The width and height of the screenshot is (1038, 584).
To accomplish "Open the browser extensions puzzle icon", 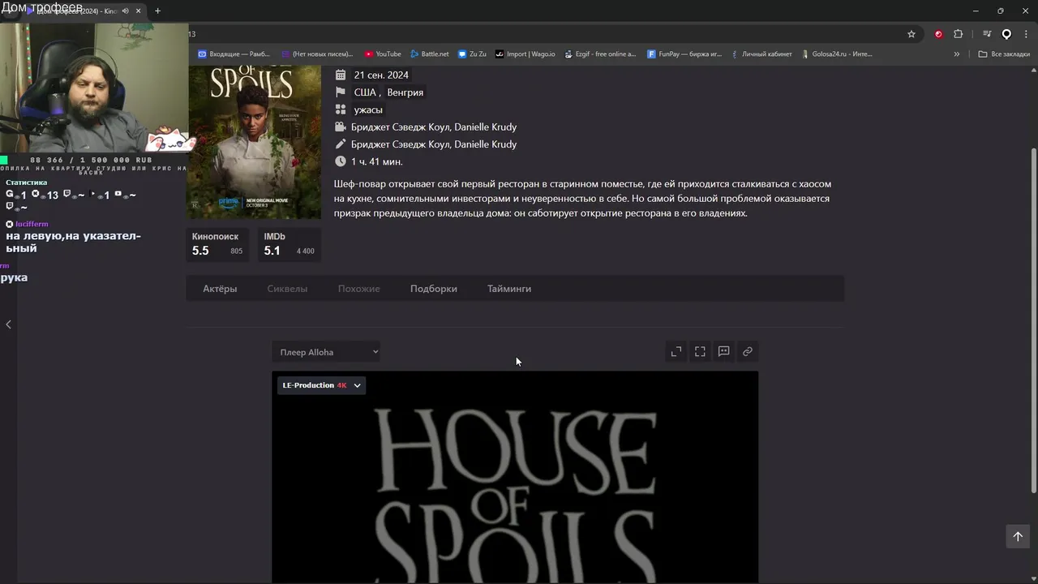I will coord(959,34).
